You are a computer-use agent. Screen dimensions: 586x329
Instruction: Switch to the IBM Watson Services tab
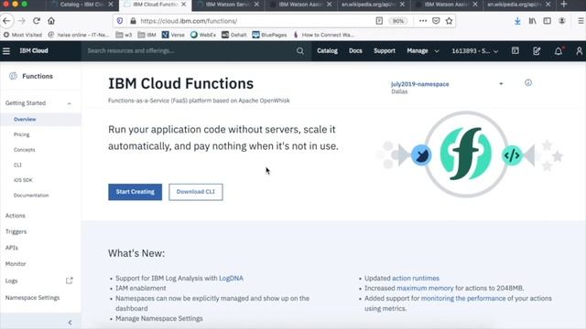point(228,5)
